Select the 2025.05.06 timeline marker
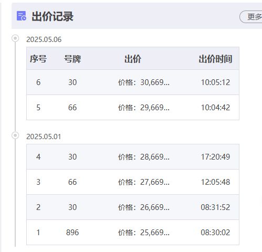 coord(15,38)
